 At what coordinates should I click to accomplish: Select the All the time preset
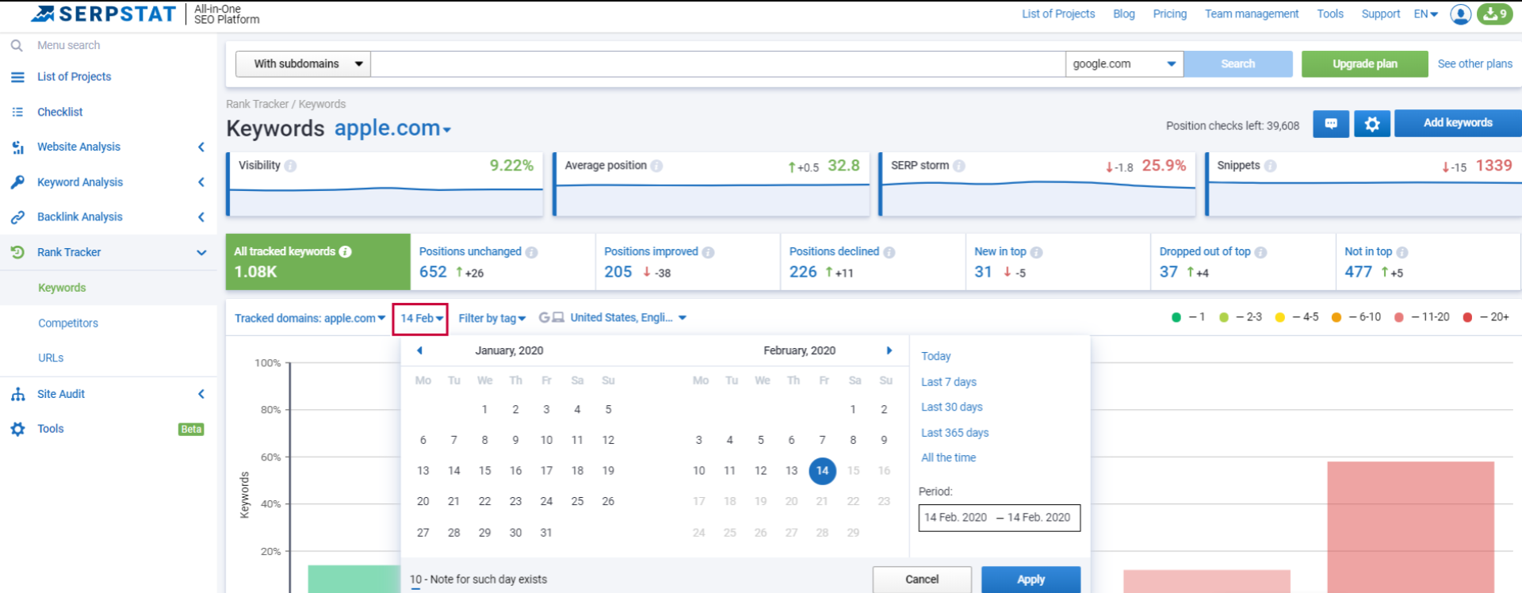pyautogui.click(x=948, y=458)
